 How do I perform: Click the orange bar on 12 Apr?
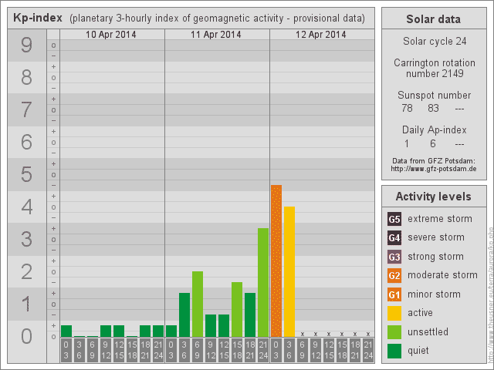pos(276,261)
